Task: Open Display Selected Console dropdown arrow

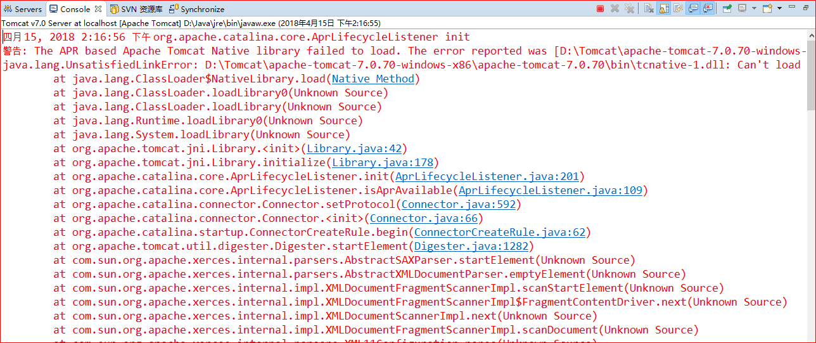Action: tap(754, 8)
